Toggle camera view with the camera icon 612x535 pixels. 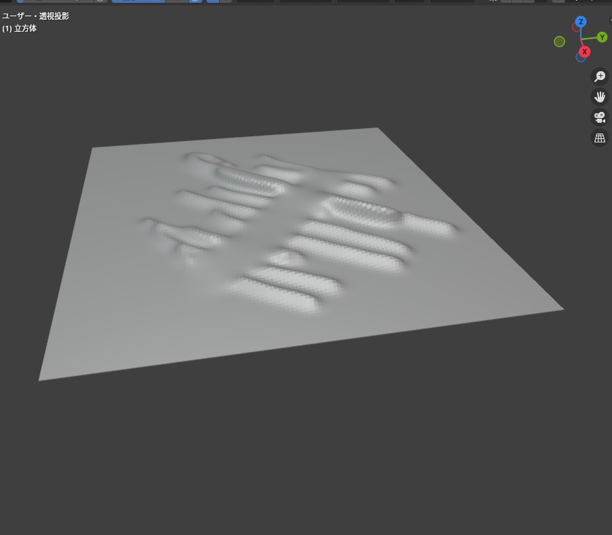pos(599,117)
